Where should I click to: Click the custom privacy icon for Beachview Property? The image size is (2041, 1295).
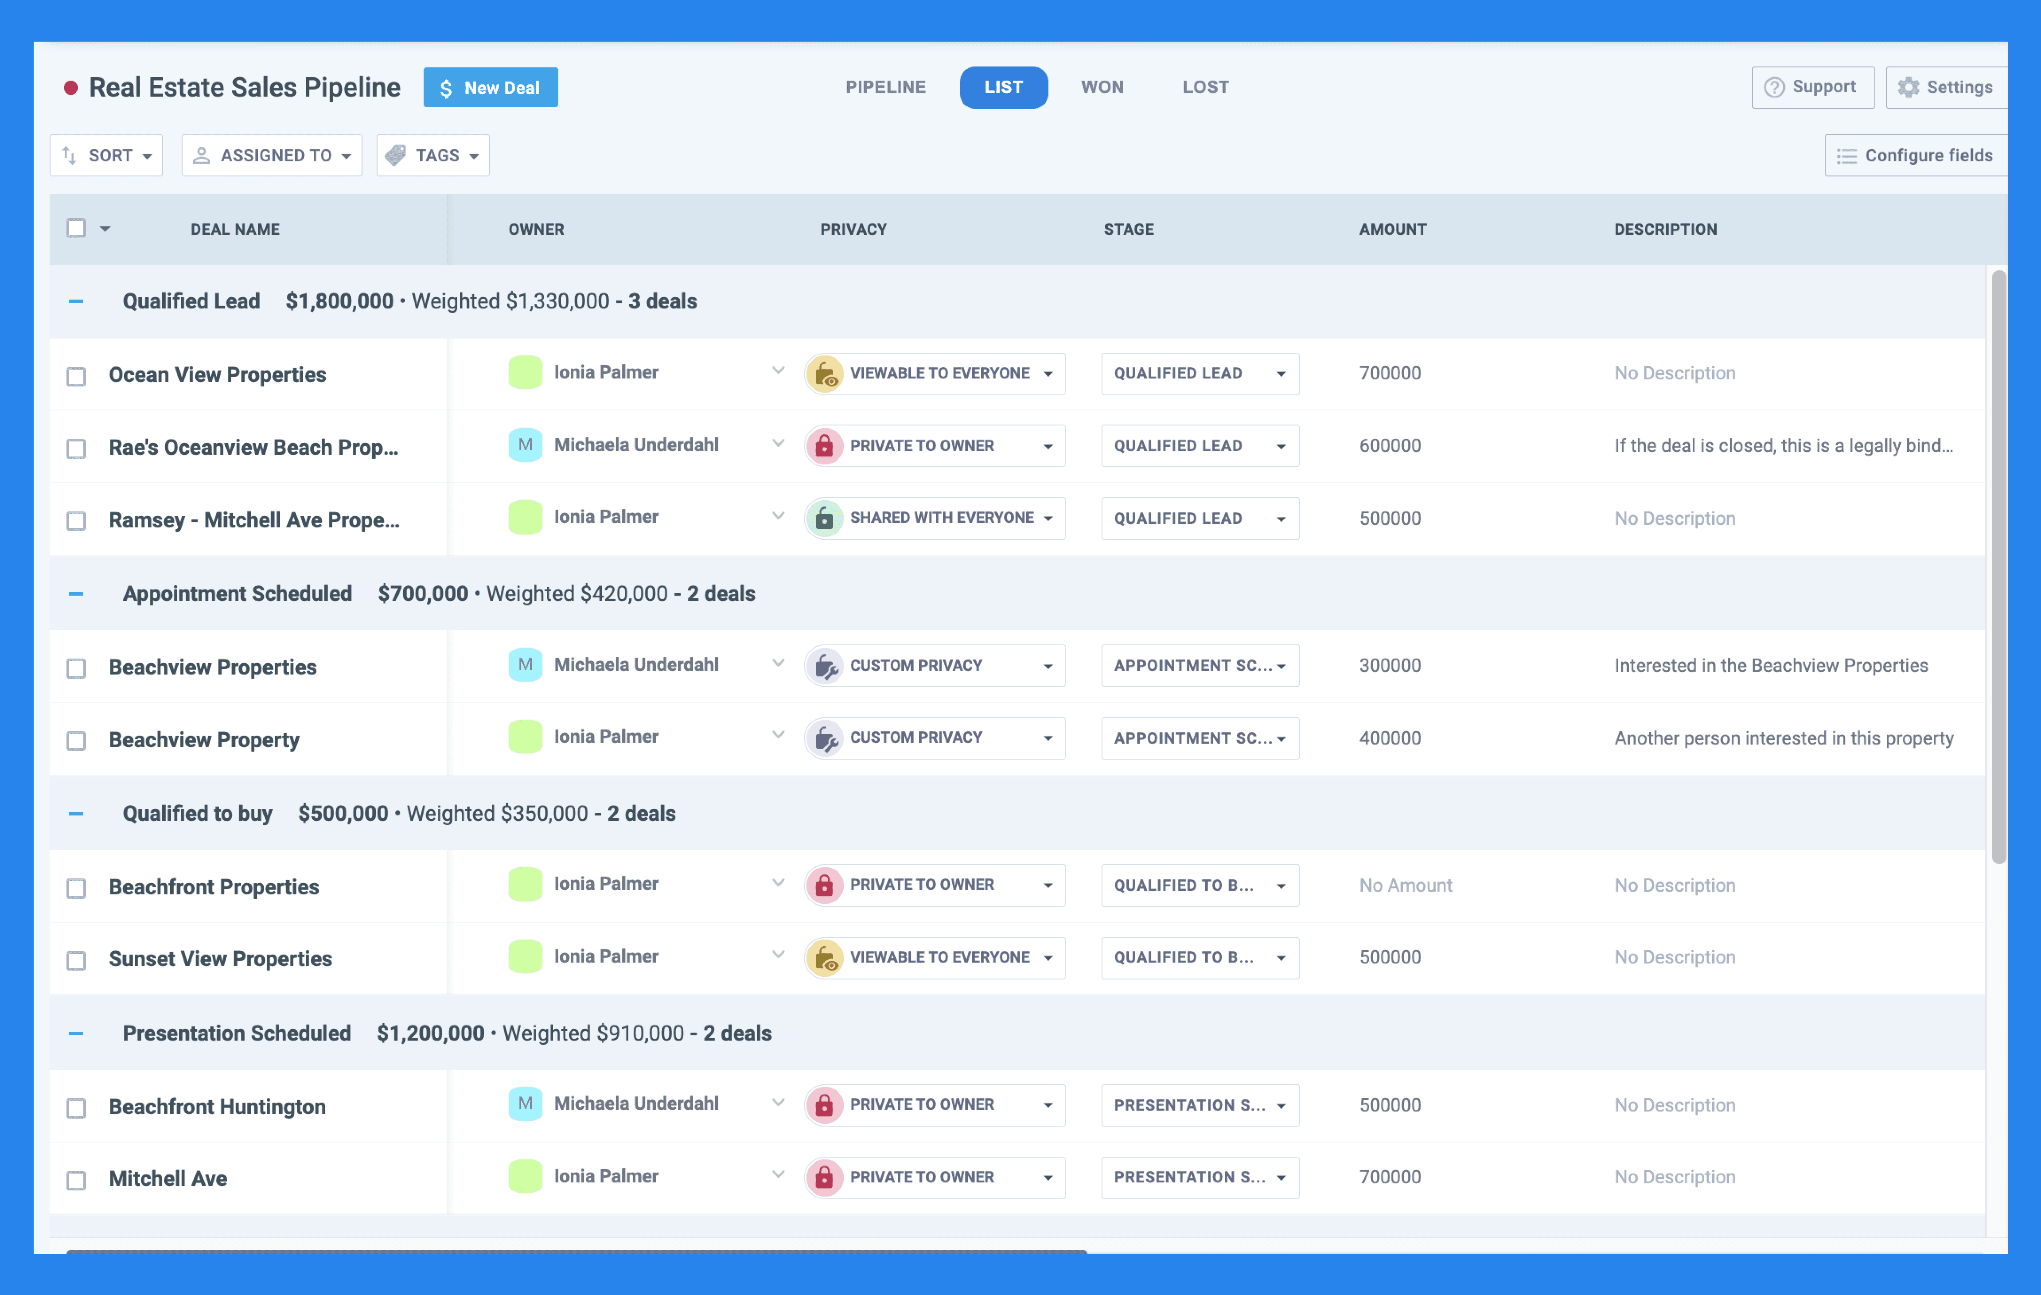tap(824, 738)
